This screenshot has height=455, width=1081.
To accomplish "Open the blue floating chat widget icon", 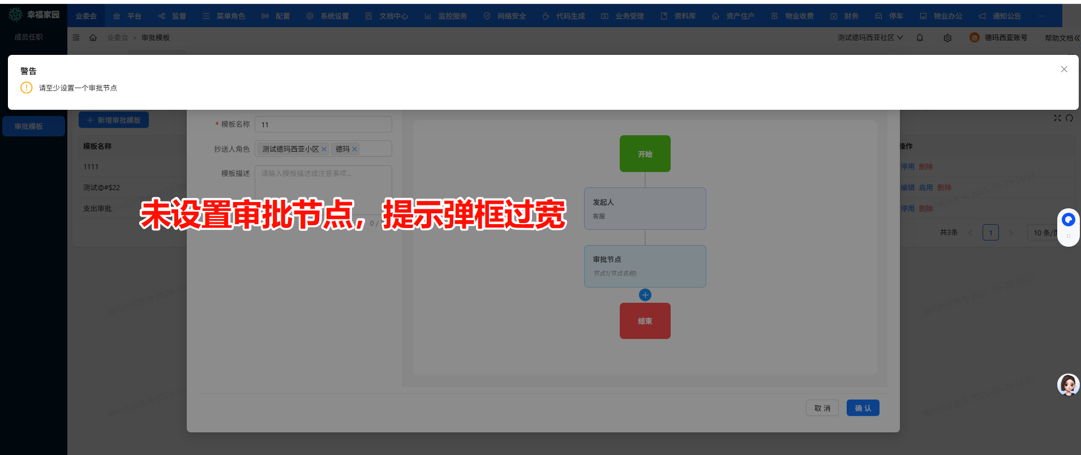I will point(1068,220).
